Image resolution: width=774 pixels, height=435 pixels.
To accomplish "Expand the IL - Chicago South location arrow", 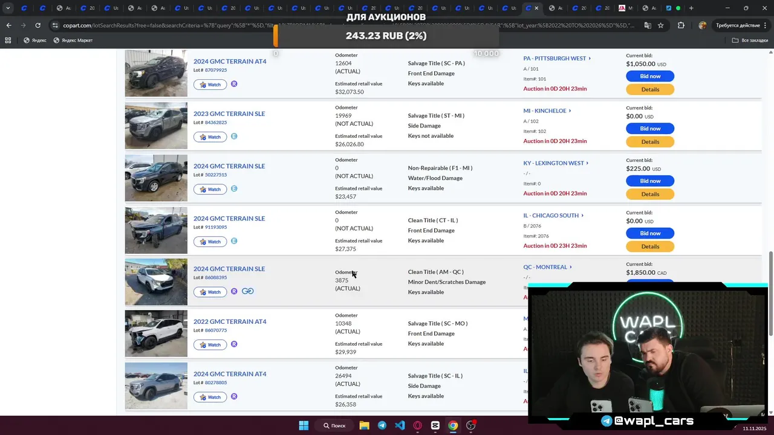I will click(582, 216).
